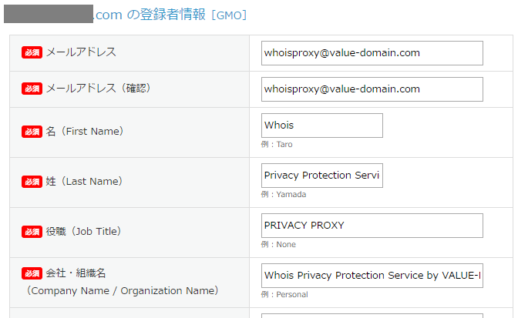Focus the メールアドレス（確認） confirmation field

(372, 89)
